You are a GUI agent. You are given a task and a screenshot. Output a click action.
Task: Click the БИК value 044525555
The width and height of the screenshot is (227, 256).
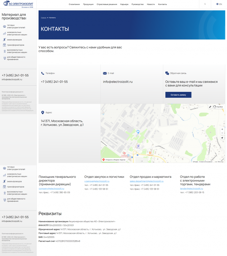pos(49,237)
